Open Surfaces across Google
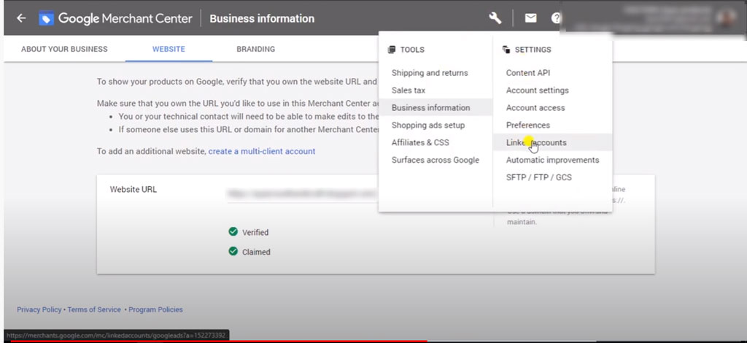 click(436, 160)
